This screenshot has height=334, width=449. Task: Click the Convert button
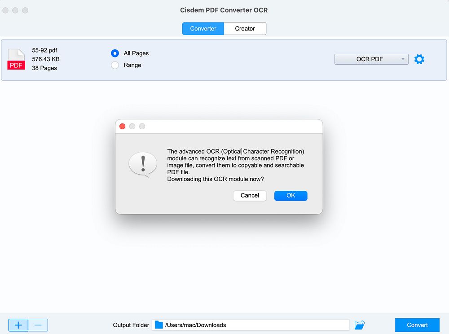point(417,325)
